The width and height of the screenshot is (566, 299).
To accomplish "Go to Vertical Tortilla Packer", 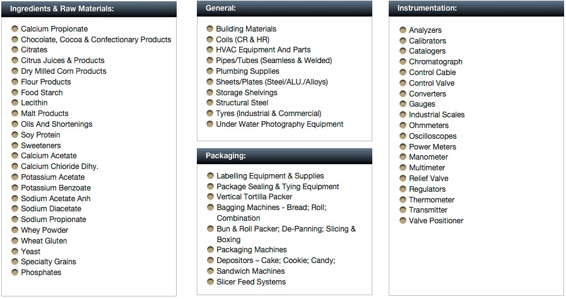I will tap(254, 197).
